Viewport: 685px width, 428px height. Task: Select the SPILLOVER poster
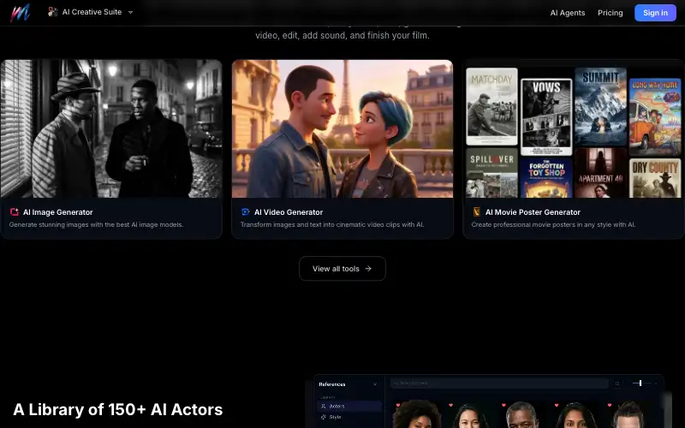[491, 173]
